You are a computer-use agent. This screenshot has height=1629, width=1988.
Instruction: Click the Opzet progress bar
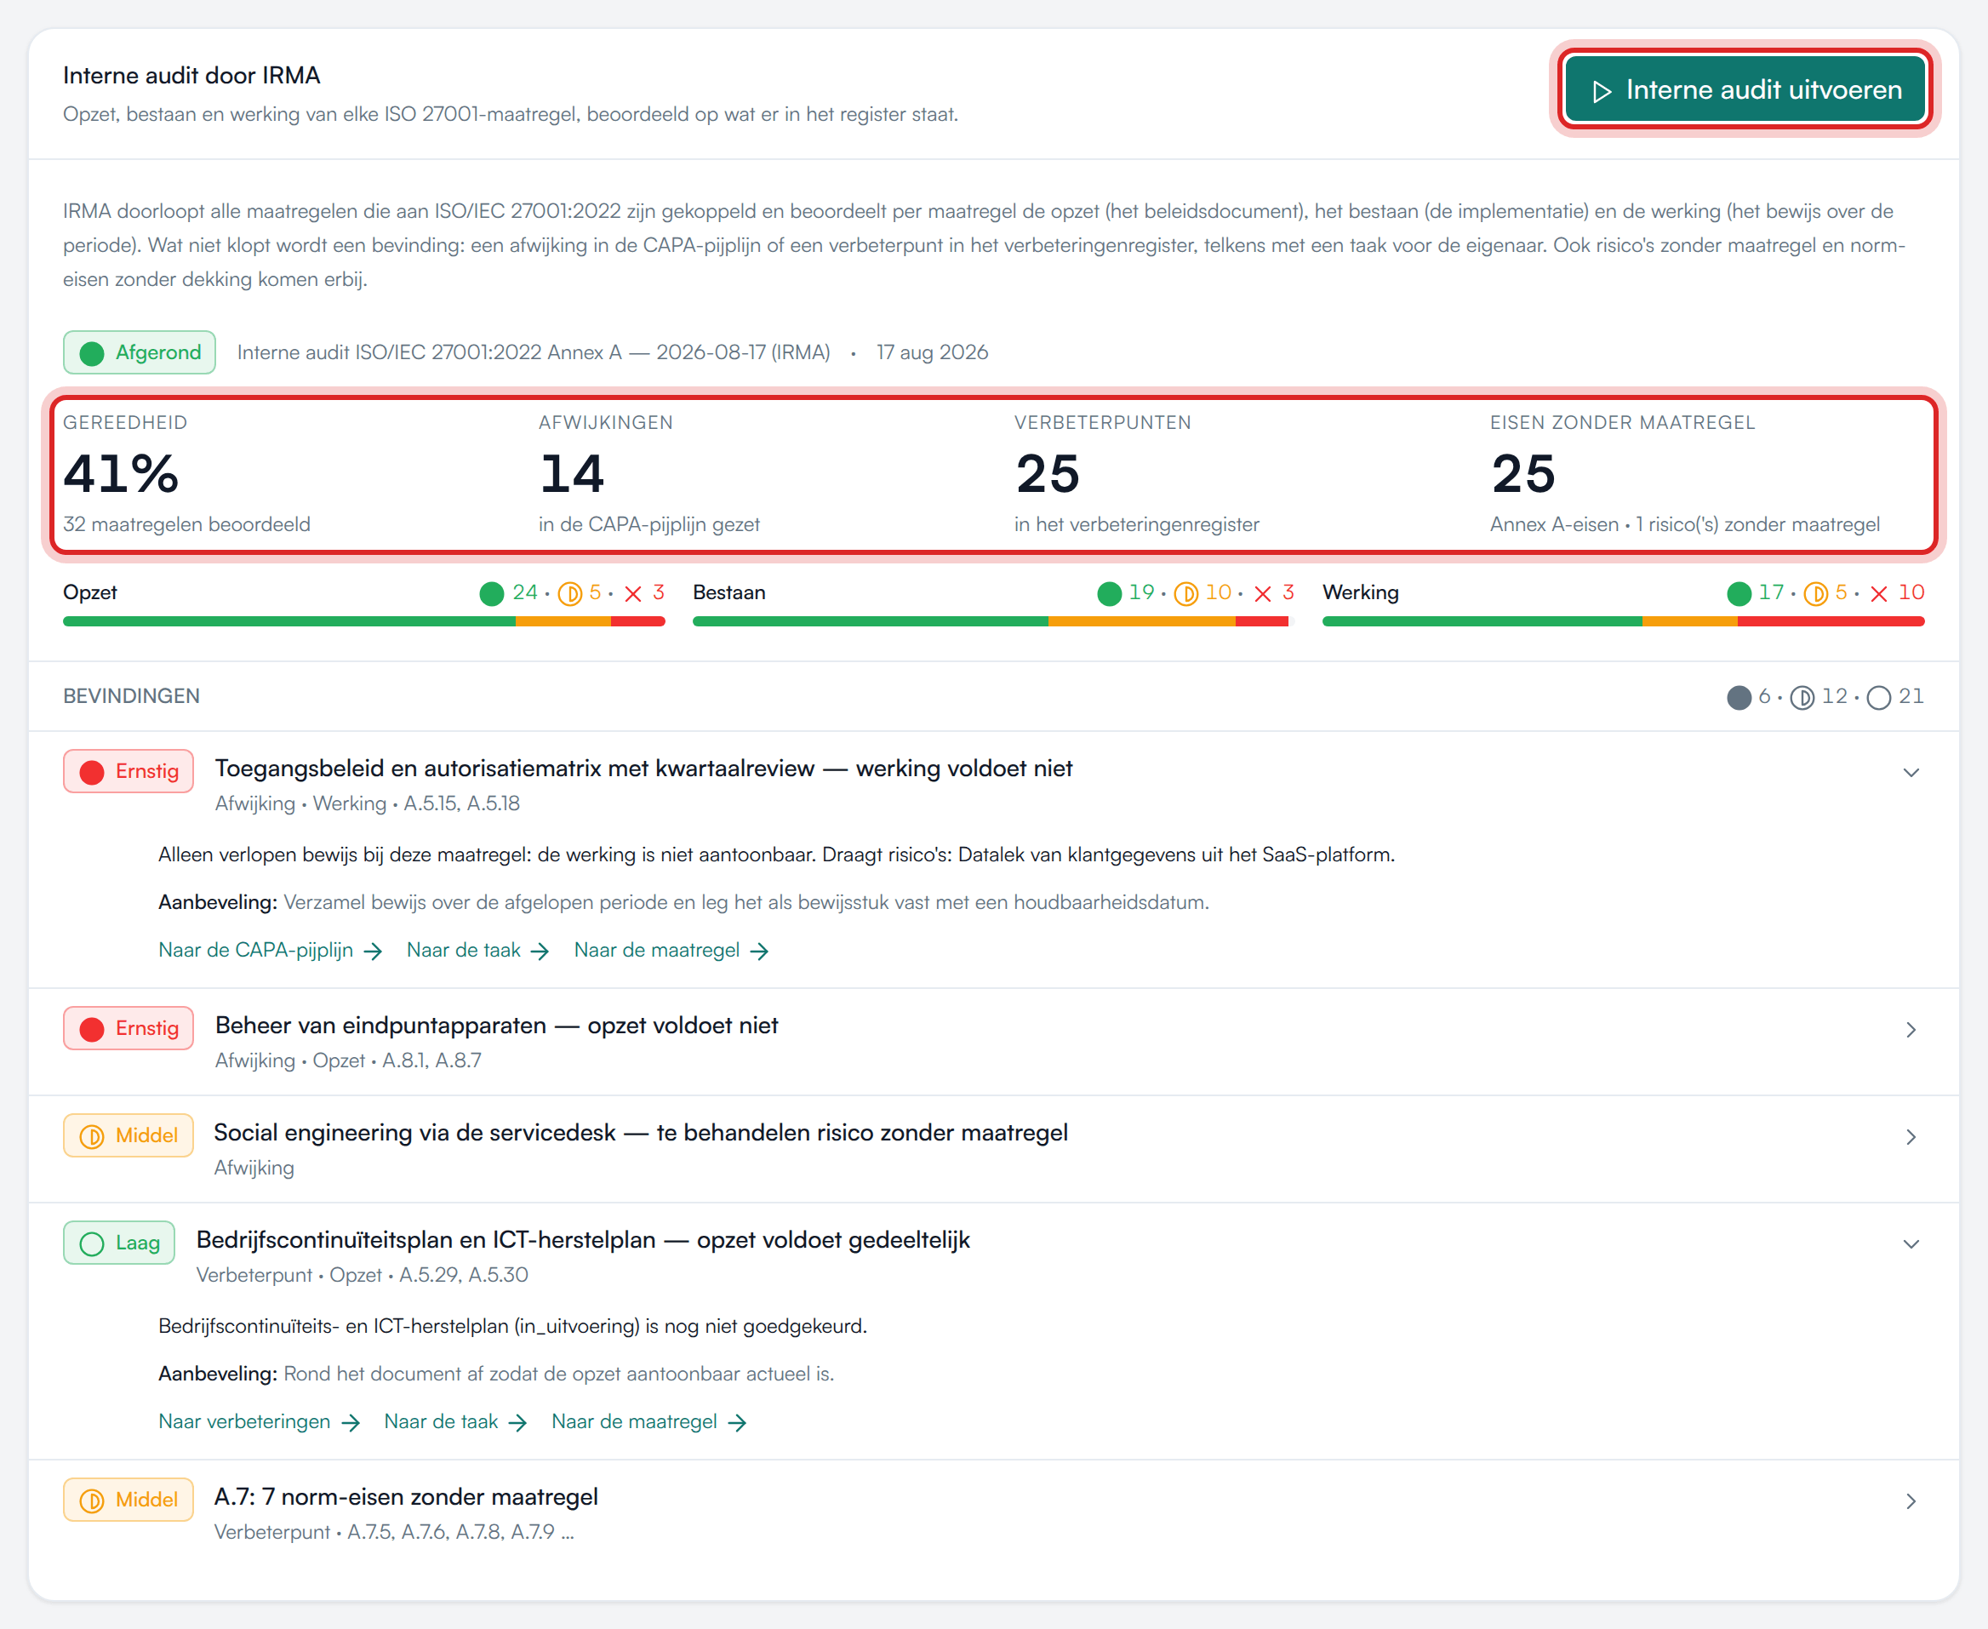pos(364,621)
